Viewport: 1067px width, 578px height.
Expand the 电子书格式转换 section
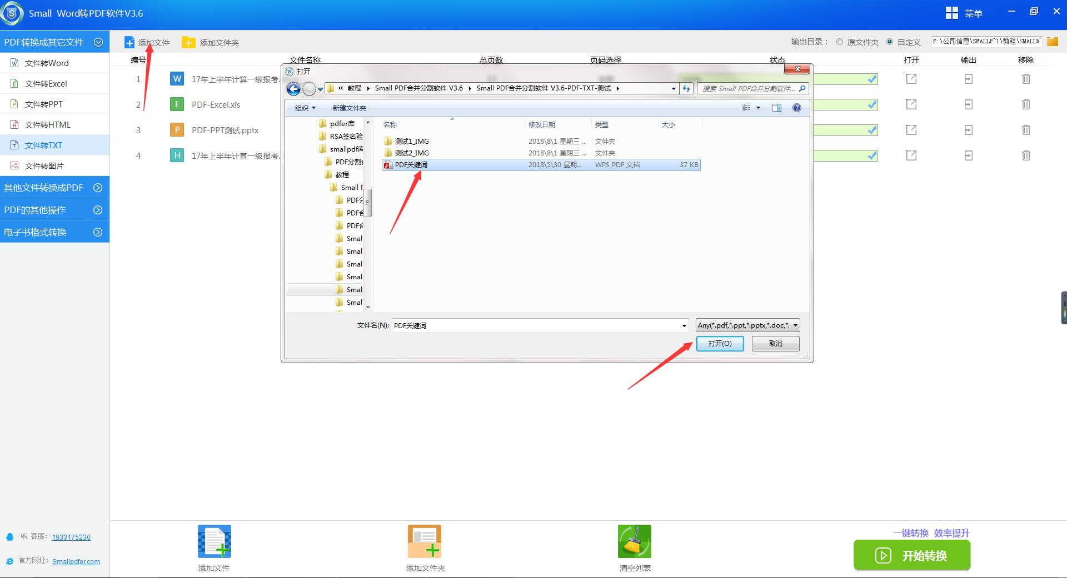click(x=98, y=232)
